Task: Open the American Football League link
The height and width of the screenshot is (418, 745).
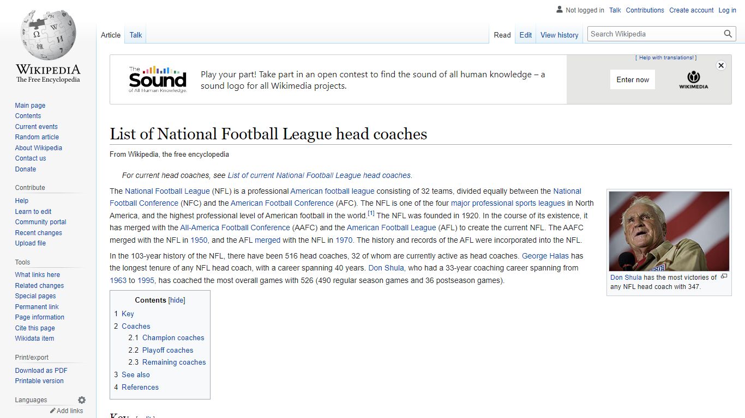Action: click(392, 228)
